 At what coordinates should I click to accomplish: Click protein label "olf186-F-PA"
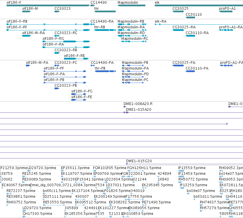coord(54,74)
